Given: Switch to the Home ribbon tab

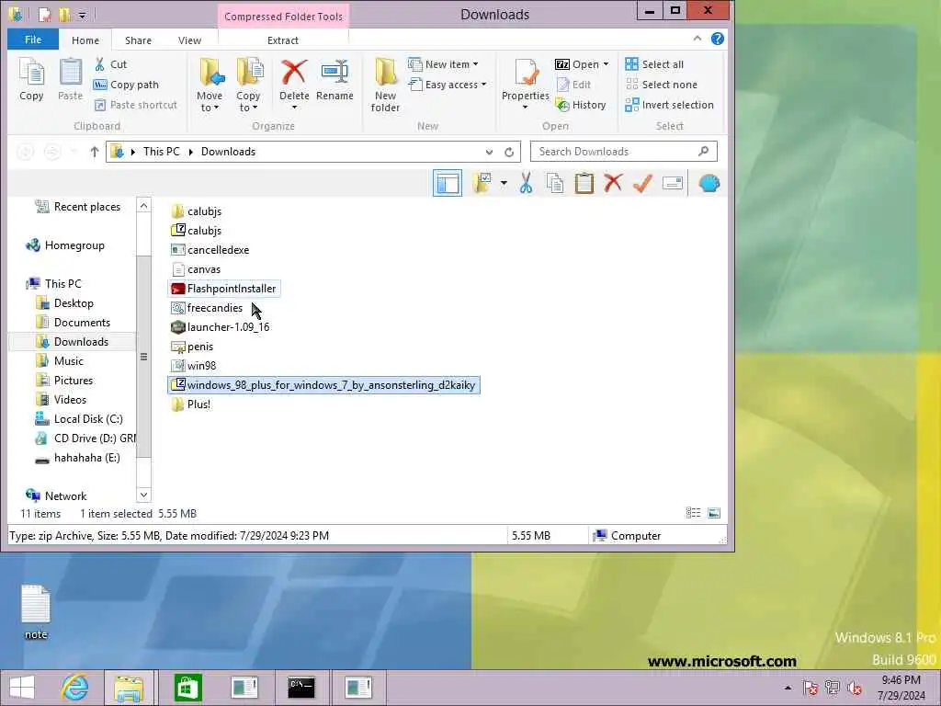Looking at the screenshot, I should [85, 40].
